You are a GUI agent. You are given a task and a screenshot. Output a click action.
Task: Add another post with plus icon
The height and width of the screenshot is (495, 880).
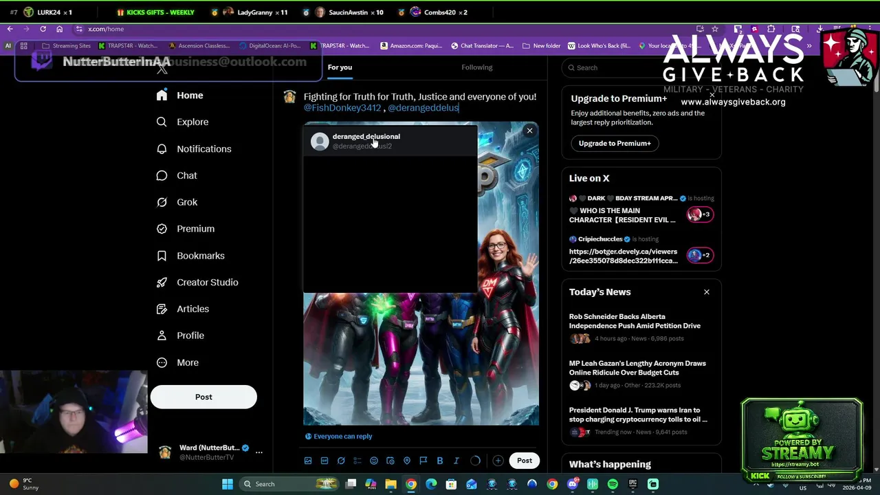(x=498, y=461)
